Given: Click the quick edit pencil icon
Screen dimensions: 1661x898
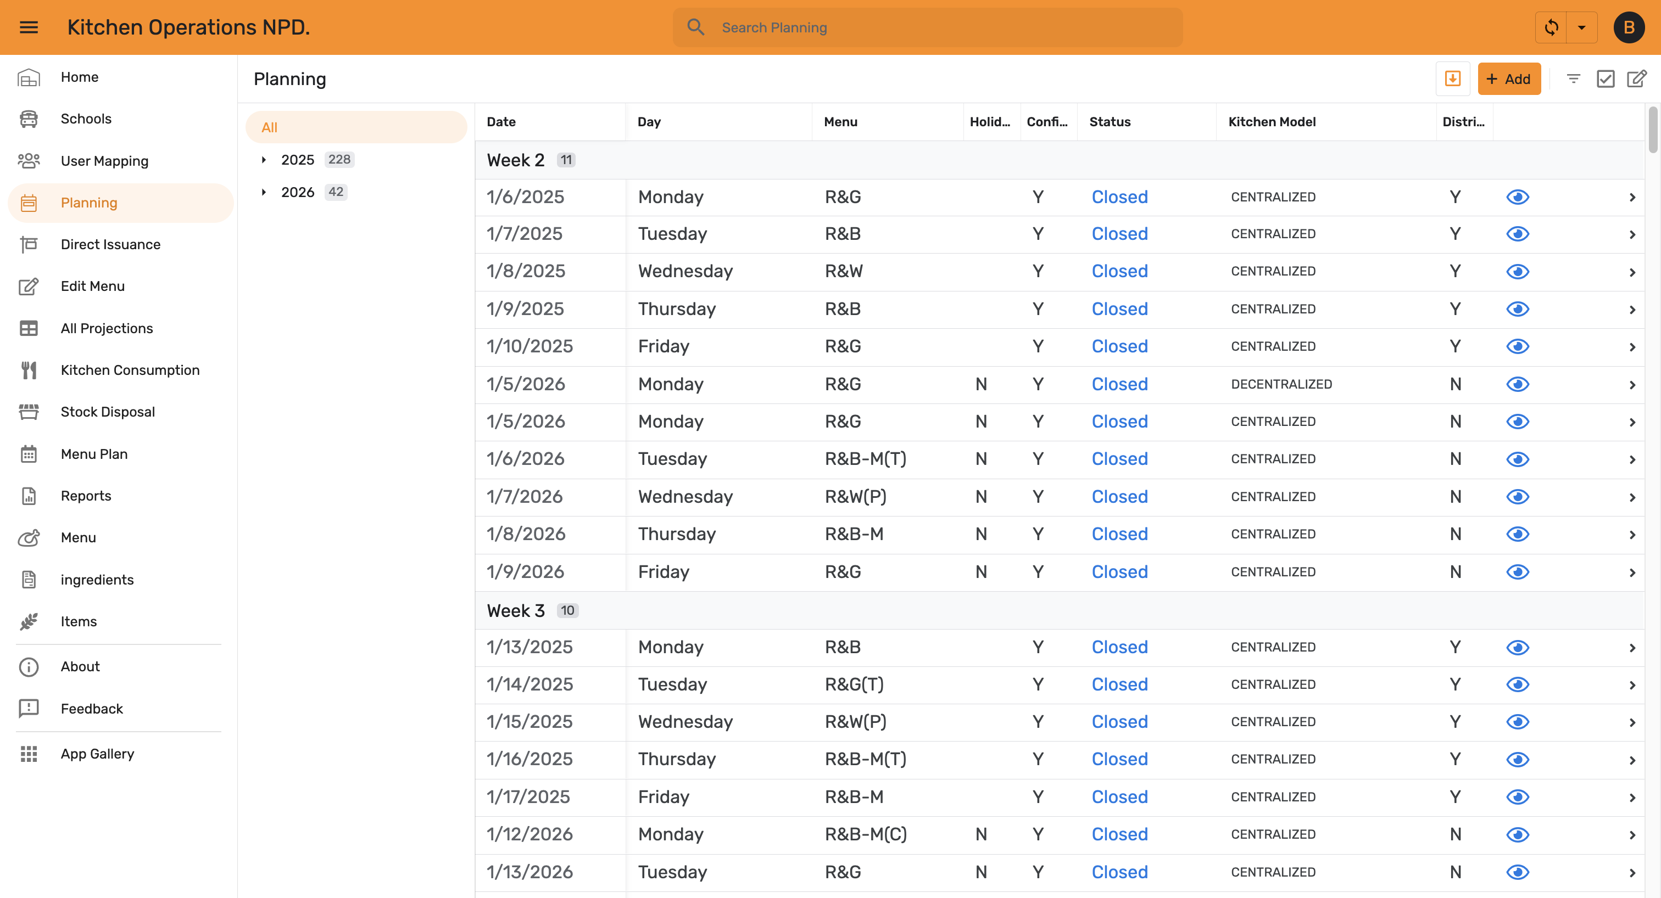Looking at the screenshot, I should [x=1637, y=78].
